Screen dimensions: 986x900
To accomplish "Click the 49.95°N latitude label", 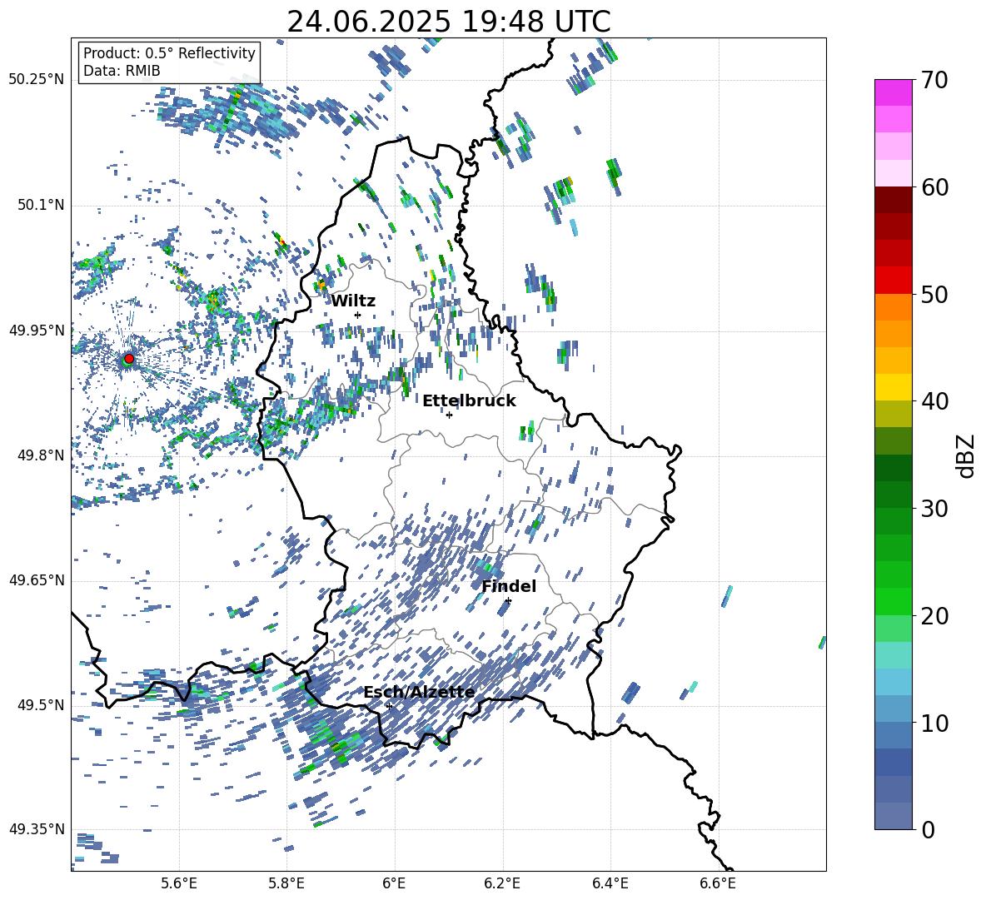I will (37, 331).
